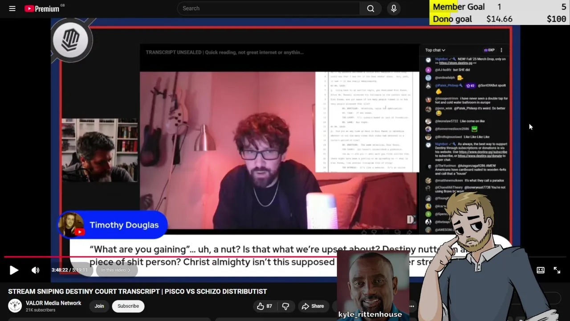This screenshot has width=570, height=321.
Task: Open the YouTube guide hamburger menu
Action: (12, 8)
